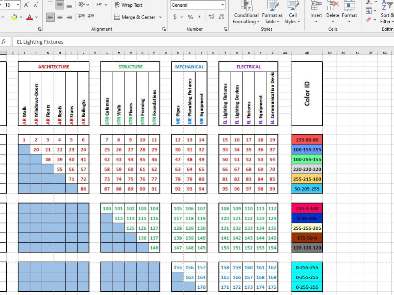Viewport: 394px width, 295px height.
Task: Select the 255-215-100 yellow color cell
Action: (x=307, y=179)
